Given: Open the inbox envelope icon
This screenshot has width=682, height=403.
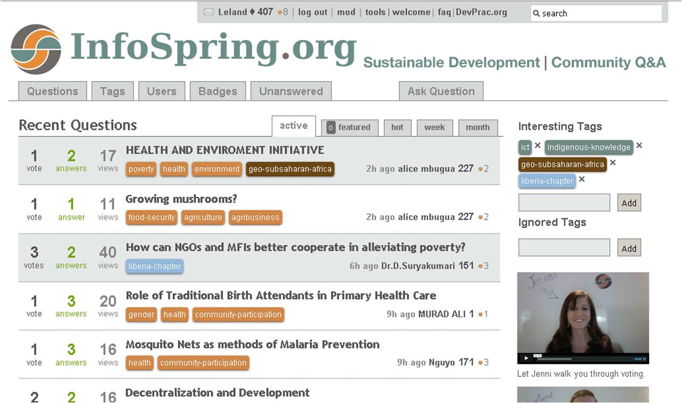Looking at the screenshot, I should coord(209,12).
